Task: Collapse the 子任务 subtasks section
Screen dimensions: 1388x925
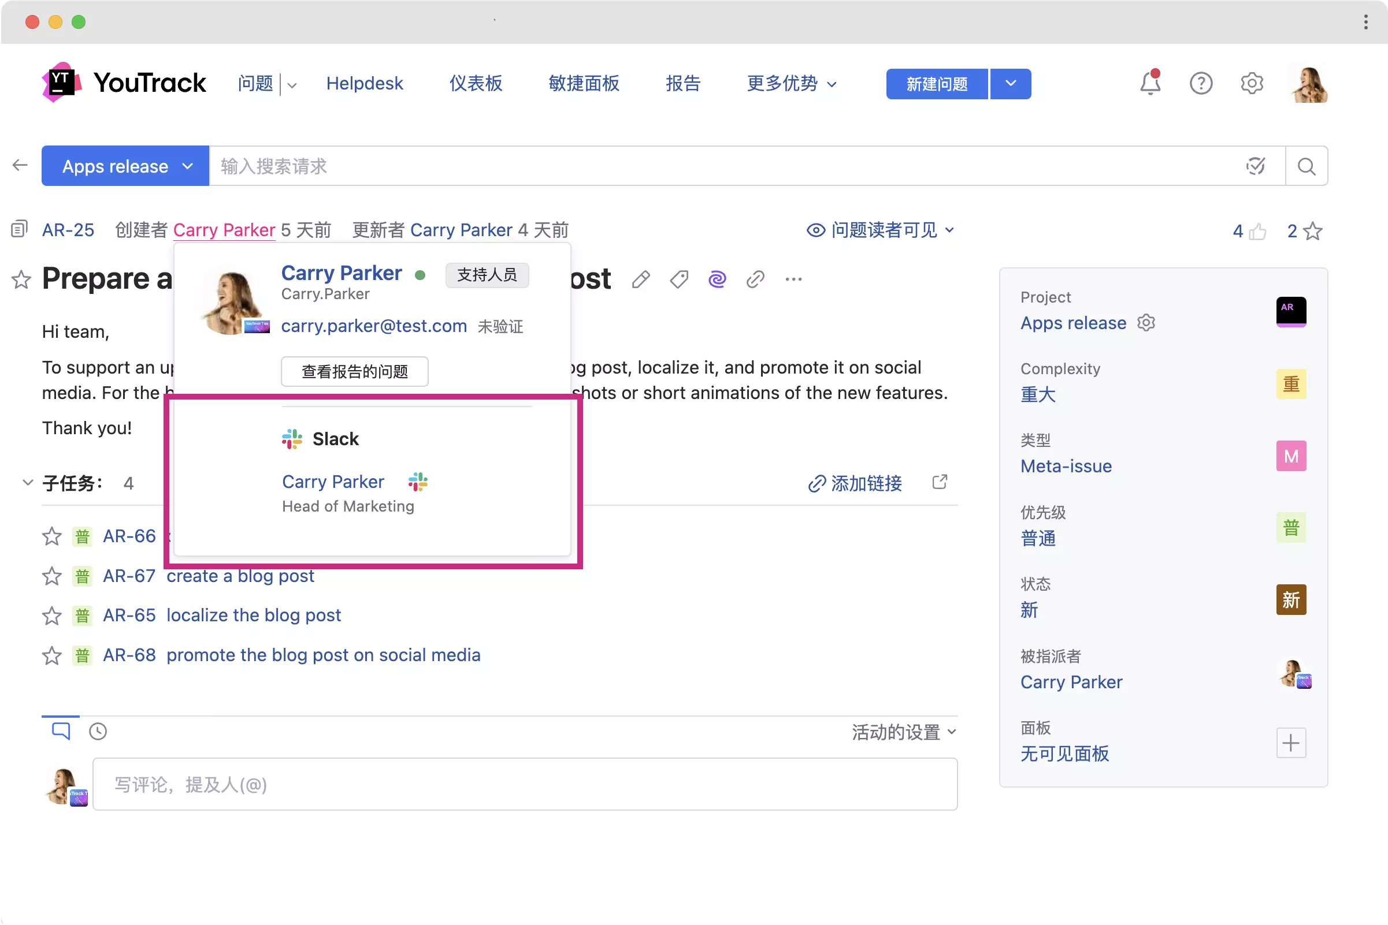Action: (28, 483)
